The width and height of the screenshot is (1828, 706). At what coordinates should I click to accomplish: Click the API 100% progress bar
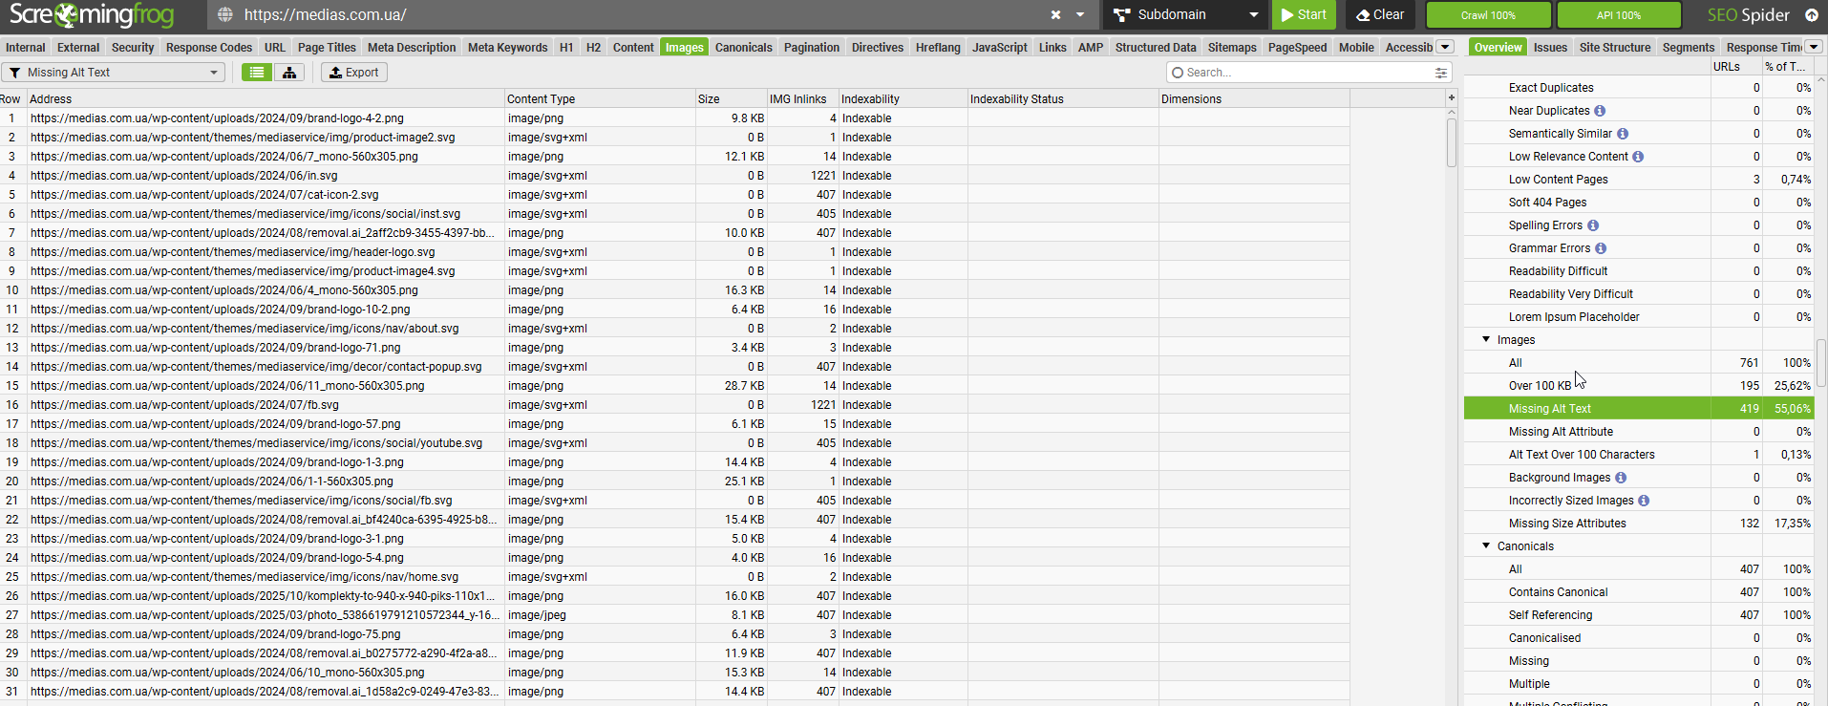coord(1619,14)
